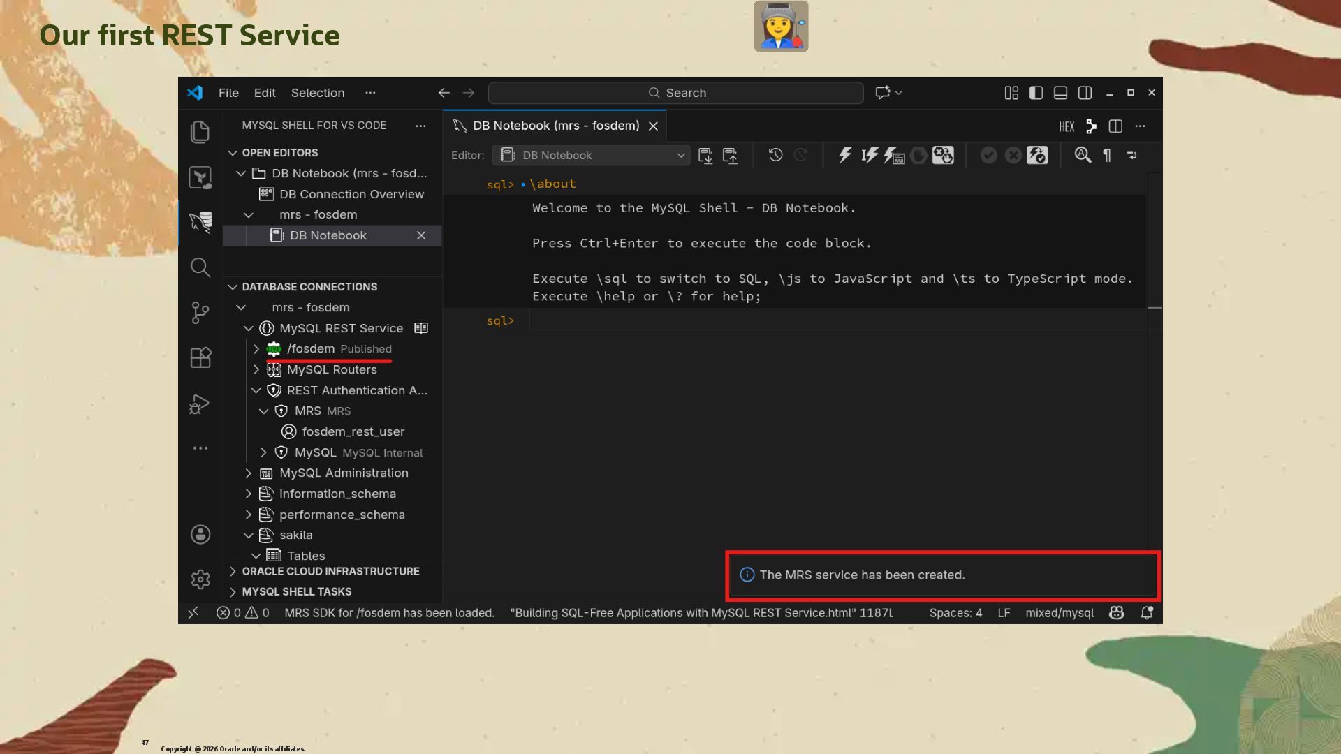Click the Format/History restore icon in toolbar

775,155
